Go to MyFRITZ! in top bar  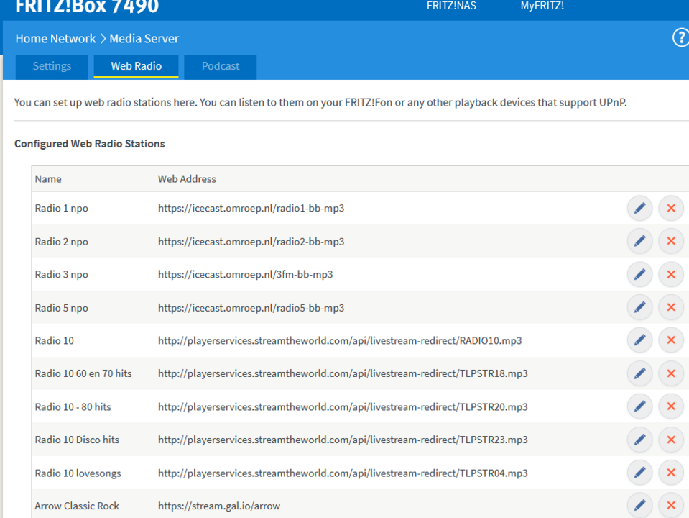click(542, 6)
